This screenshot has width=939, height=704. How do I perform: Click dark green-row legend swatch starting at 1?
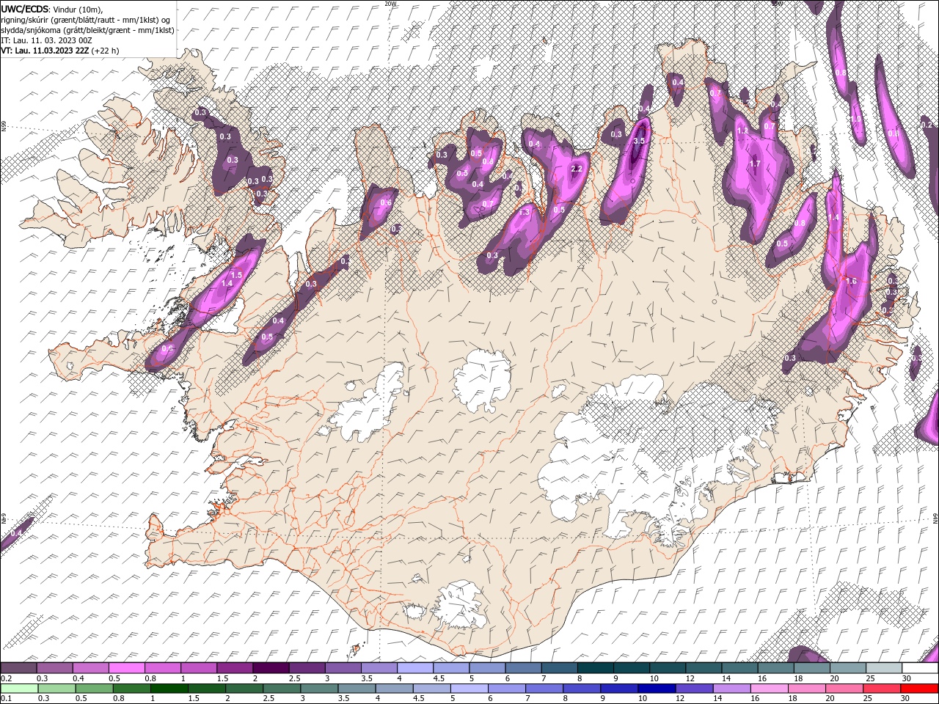(169, 689)
